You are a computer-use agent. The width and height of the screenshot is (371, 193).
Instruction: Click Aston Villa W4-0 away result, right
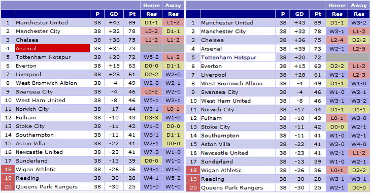pos(359,144)
